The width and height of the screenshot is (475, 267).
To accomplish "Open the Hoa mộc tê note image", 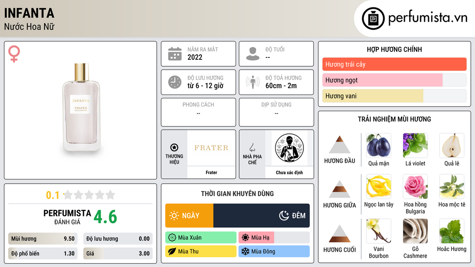I will pyautogui.click(x=452, y=186).
